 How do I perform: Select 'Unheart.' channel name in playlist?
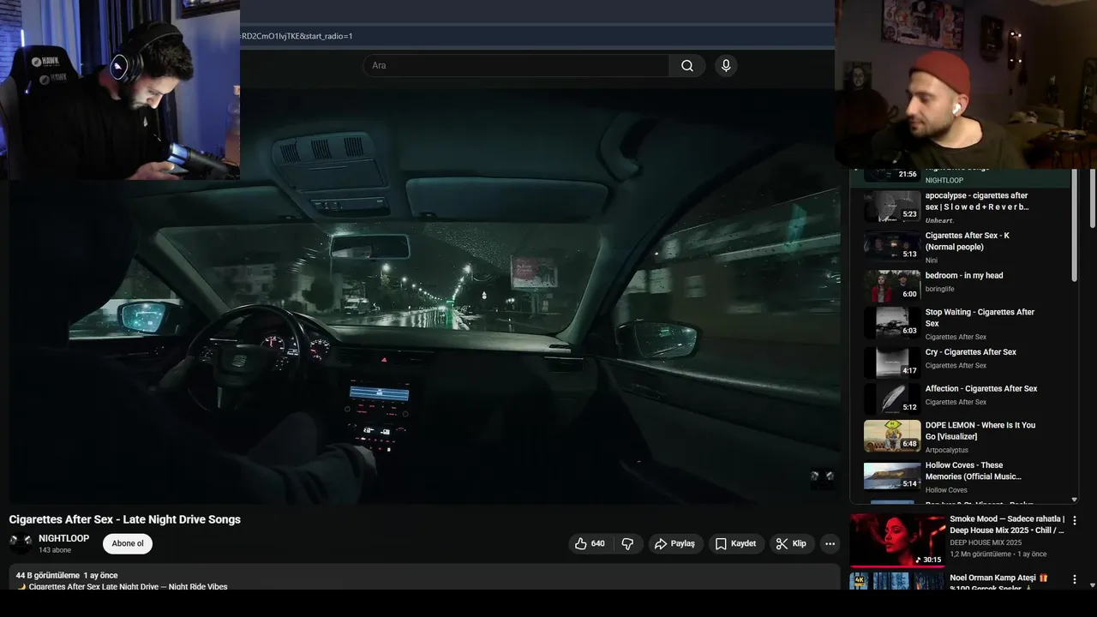939,220
